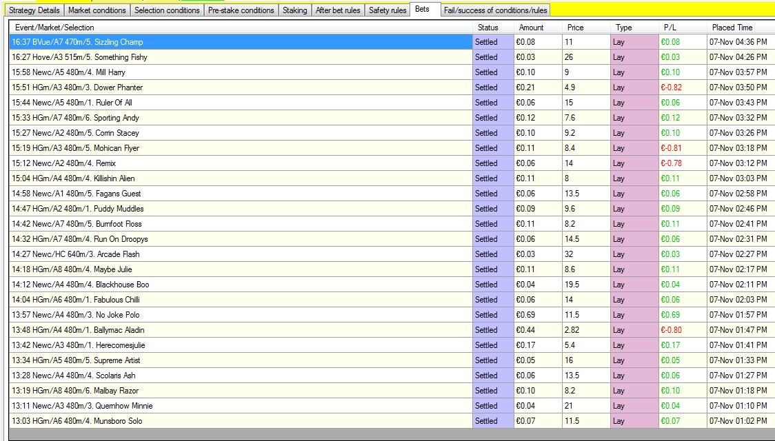775x441 pixels.
Task: Click the 14:42 Newc/A7 event row
Action: (x=392, y=224)
